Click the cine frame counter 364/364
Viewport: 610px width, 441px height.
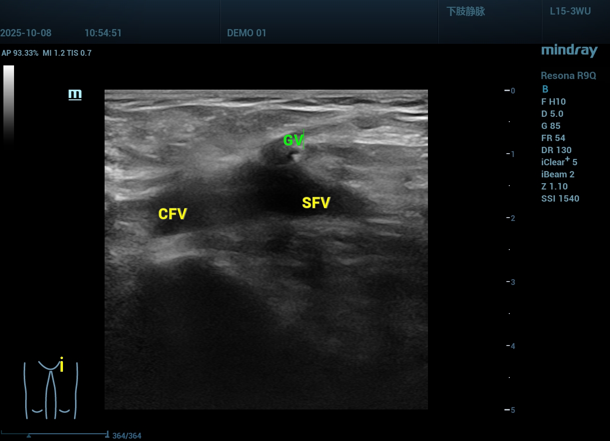[127, 436]
